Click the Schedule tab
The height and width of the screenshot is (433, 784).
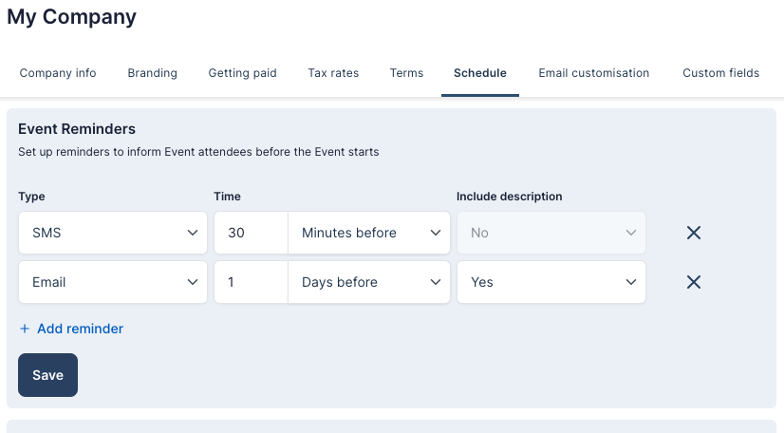[479, 73]
